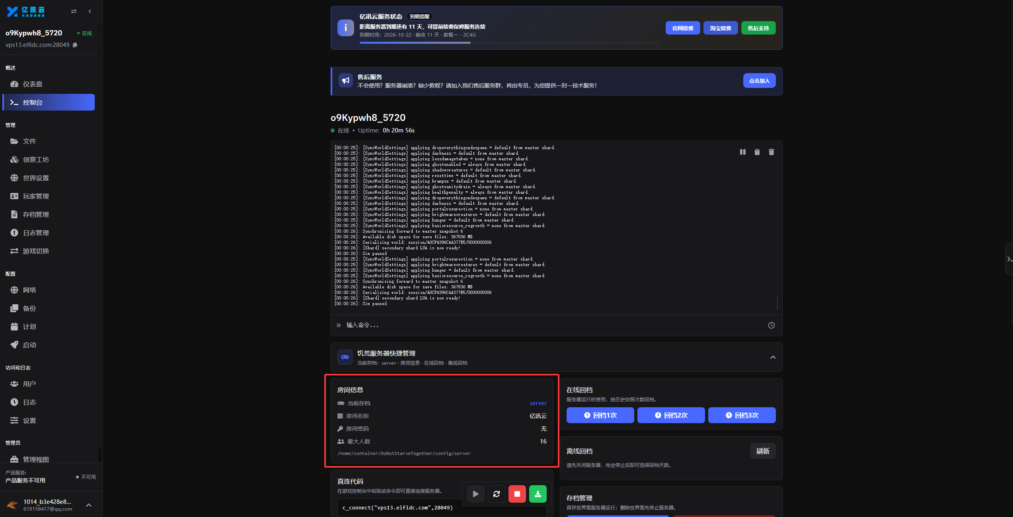Clear console with trash icon
Screen dimensions: 1013x517
click(x=771, y=152)
